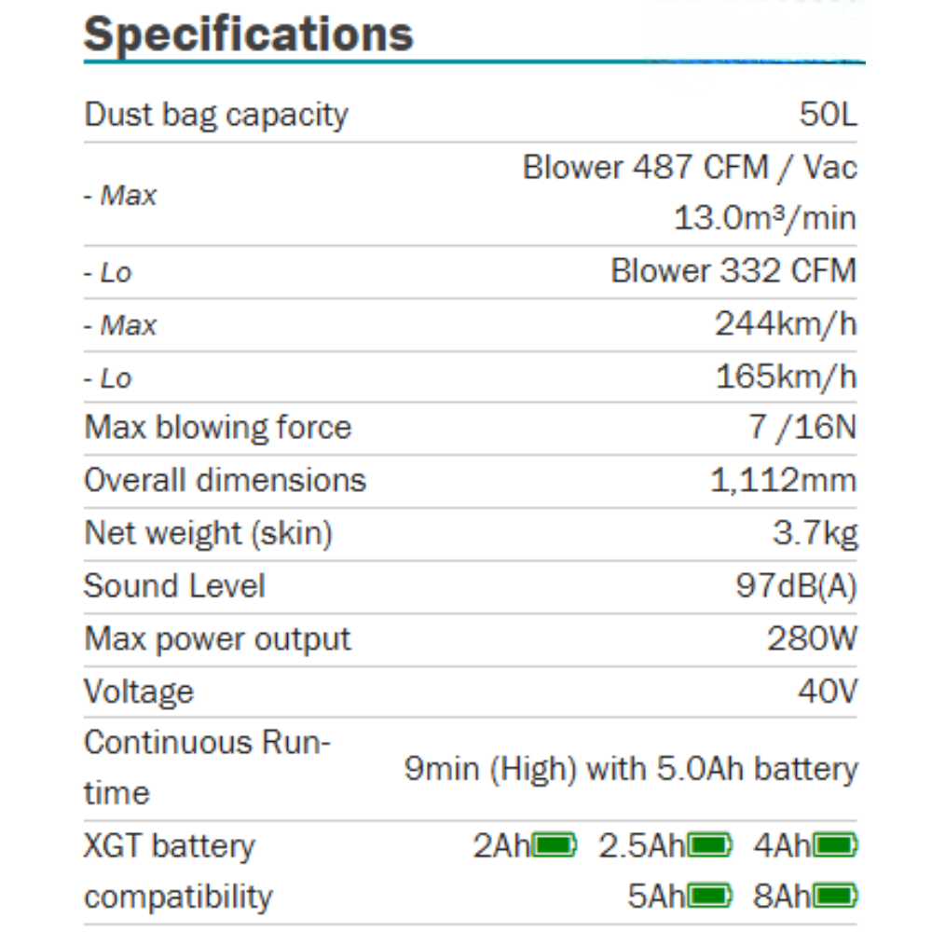This screenshot has width=932, height=932.
Task: Select the Dust bag capacity row label
Action: [216, 116]
